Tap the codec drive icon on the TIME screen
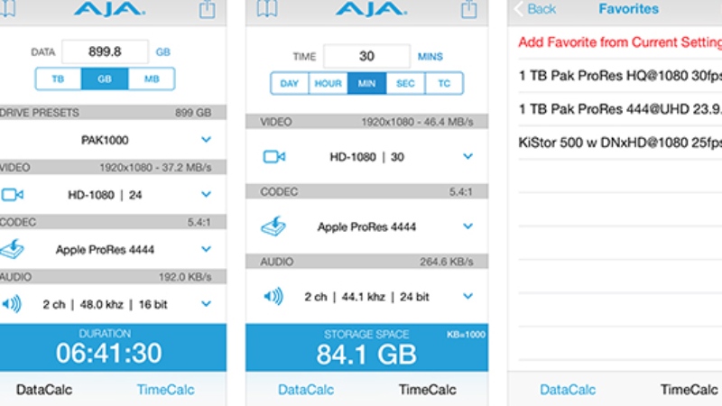 (x=274, y=226)
